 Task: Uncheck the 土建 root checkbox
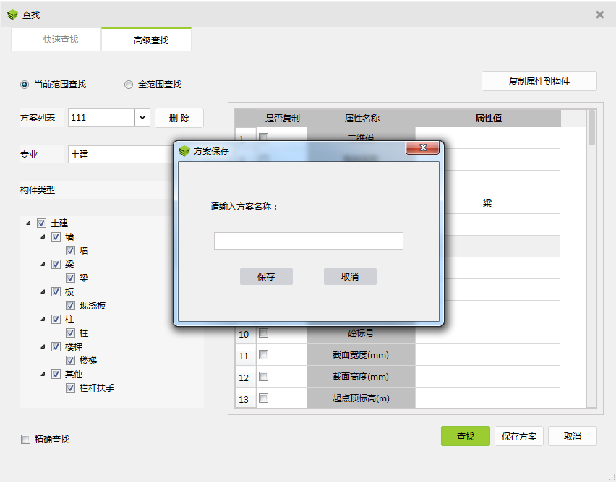(x=41, y=223)
